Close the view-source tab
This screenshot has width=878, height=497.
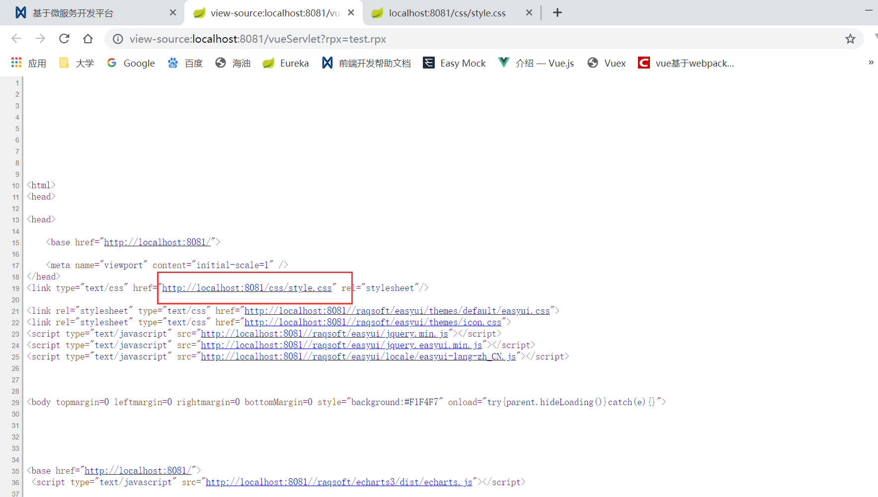click(351, 13)
